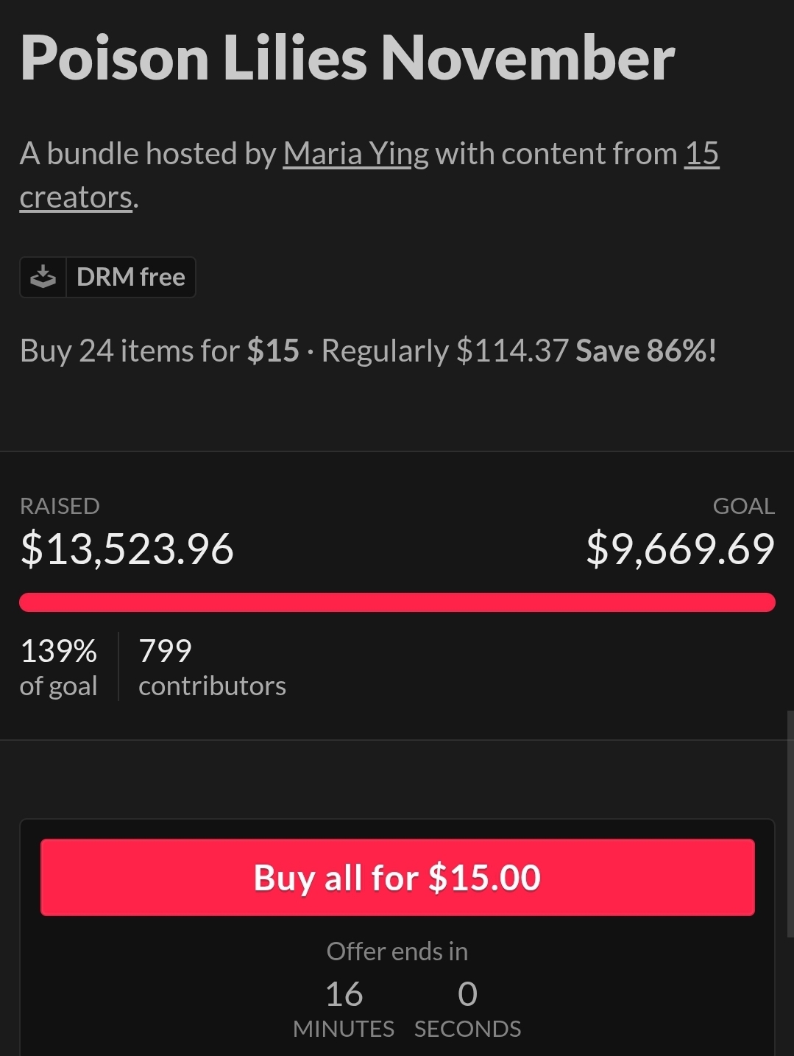
Task: Click the DRM free download icon
Action: click(43, 277)
